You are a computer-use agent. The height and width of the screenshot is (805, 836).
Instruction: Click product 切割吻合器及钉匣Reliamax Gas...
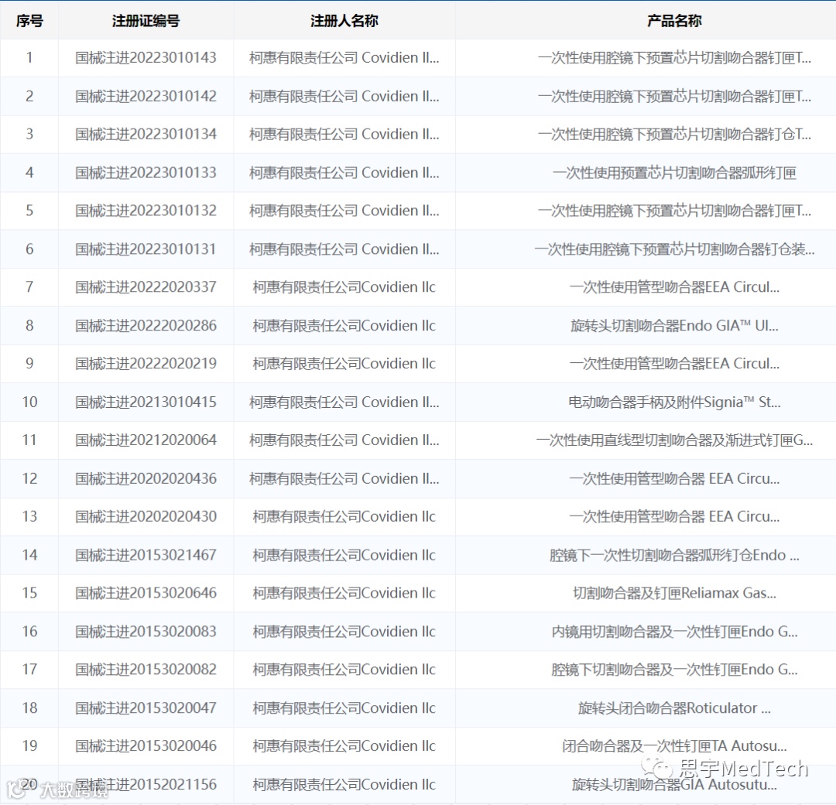(674, 593)
